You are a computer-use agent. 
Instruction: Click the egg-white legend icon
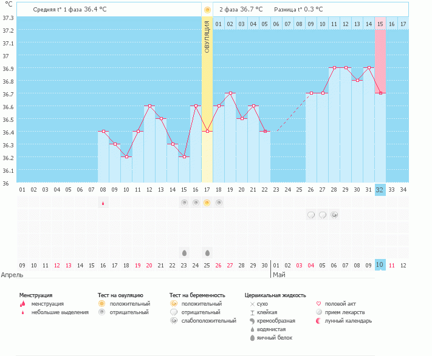pos(252,338)
